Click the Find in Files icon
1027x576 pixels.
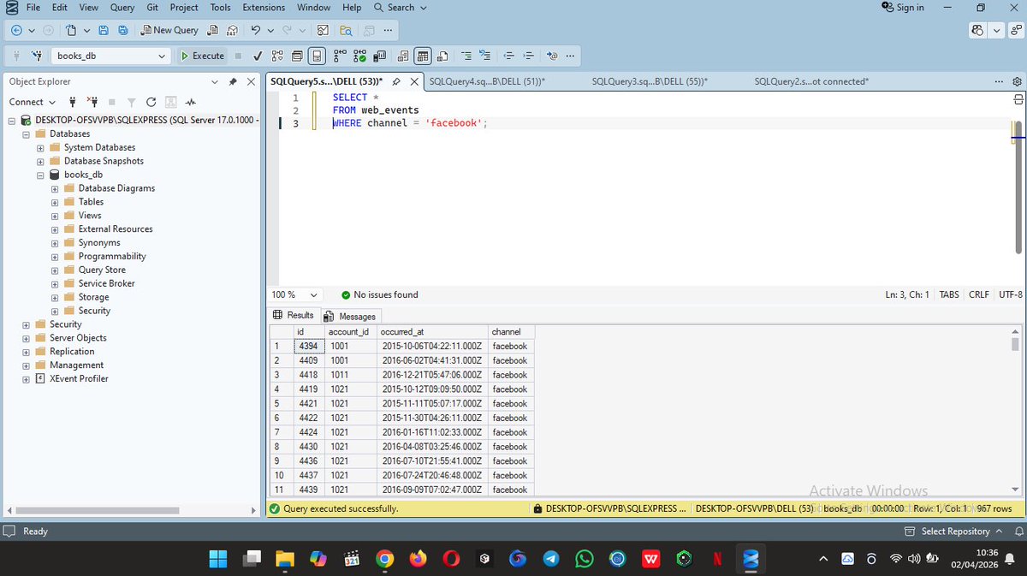click(x=346, y=30)
